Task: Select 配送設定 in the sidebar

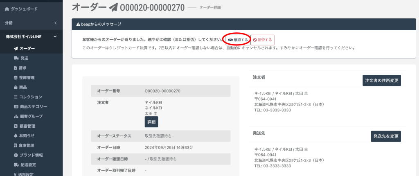Action: (27, 165)
